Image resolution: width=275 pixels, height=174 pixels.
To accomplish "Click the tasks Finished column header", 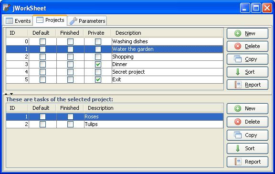I will tap(70, 108).
